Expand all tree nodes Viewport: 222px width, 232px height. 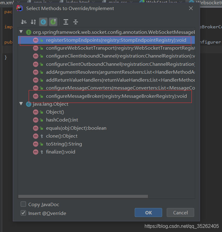click(x=66, y=22)
